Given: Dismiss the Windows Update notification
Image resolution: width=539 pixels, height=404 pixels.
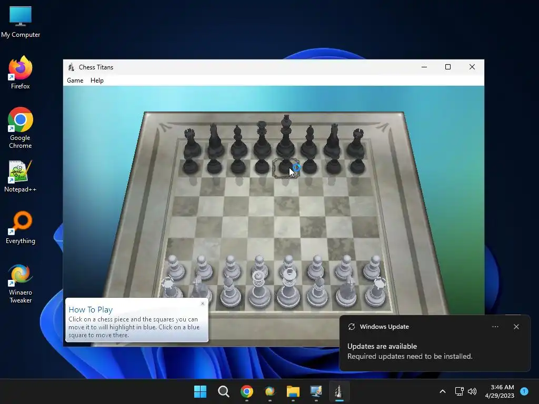Looking at the screenshot, I should pos(516,327).
